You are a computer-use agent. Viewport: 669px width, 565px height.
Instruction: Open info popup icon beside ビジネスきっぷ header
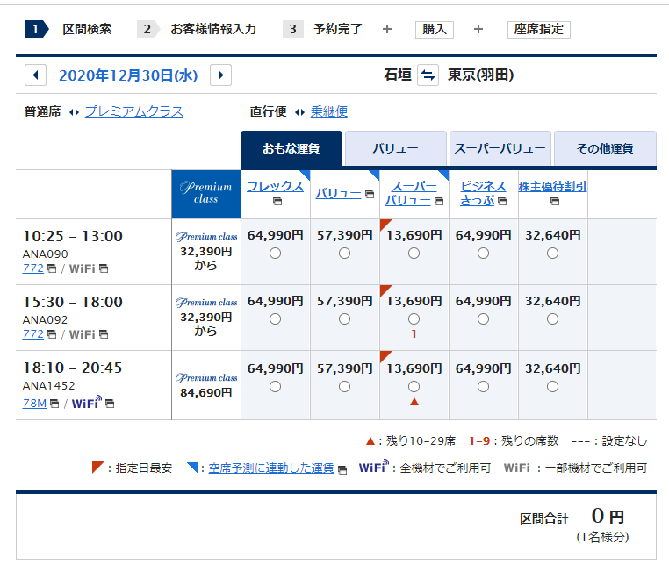(x=502, y=201)
